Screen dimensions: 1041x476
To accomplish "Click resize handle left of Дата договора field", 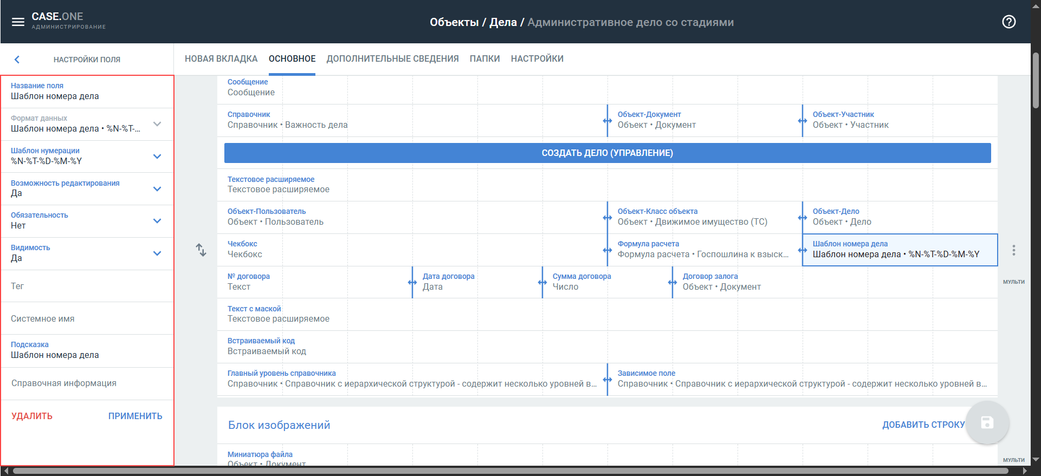I will (x=412, y=282).
